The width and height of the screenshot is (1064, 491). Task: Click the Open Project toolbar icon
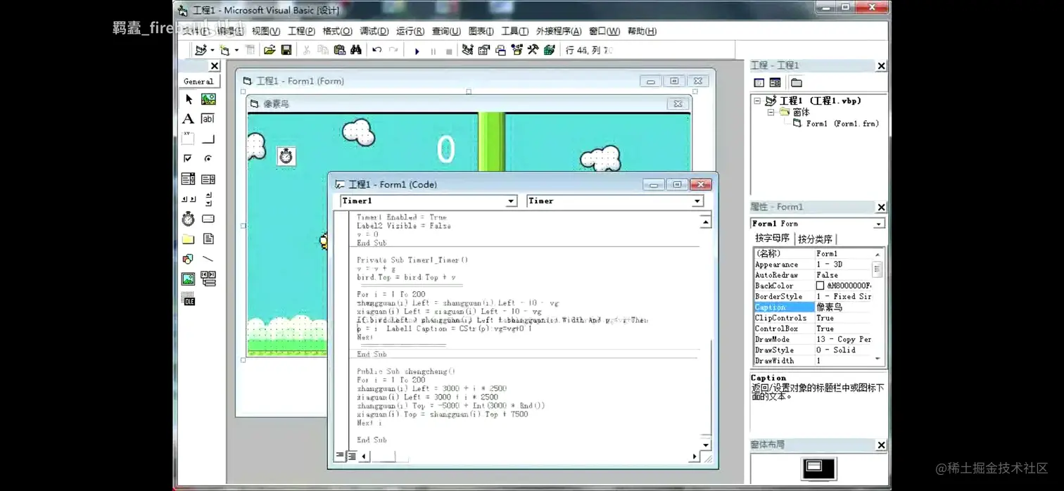click(x=270, y=50)
